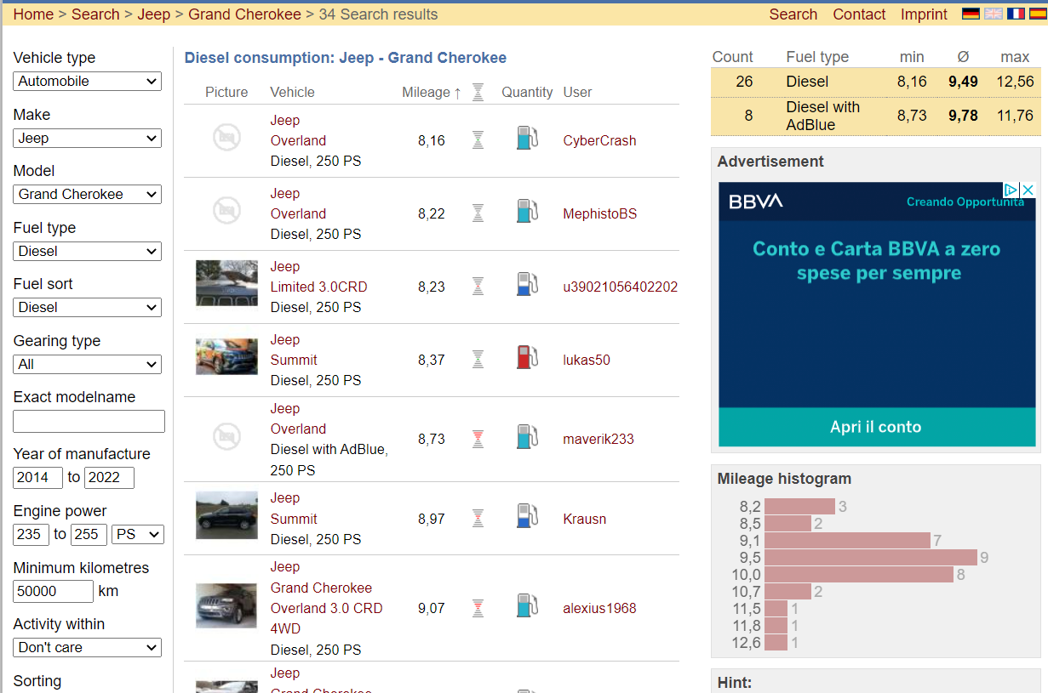Click the German flag language icon
This screenshot has height=693, width=1048.
(x=971, y=14)
